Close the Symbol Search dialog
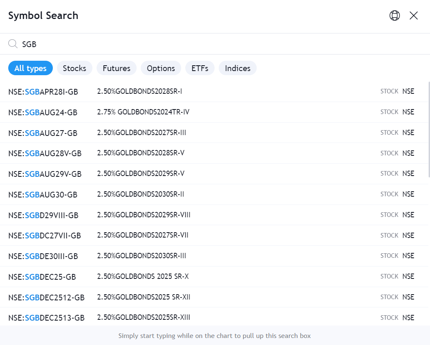 click(413, 16)
